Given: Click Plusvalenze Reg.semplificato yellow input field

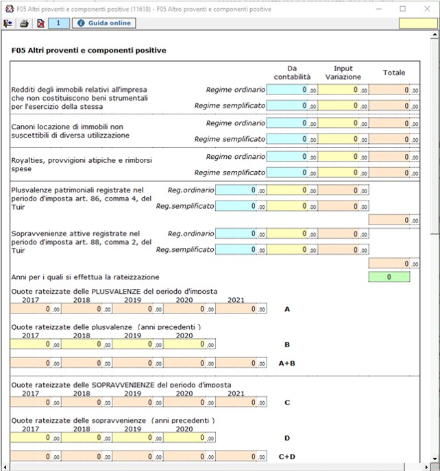Looking at the screenshot, I should 292,206.
